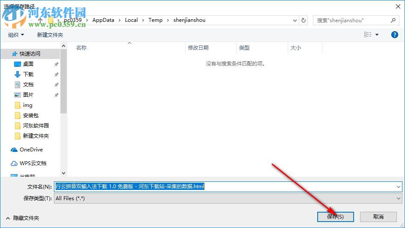Select 快速访问 in navigation pane

30,54
